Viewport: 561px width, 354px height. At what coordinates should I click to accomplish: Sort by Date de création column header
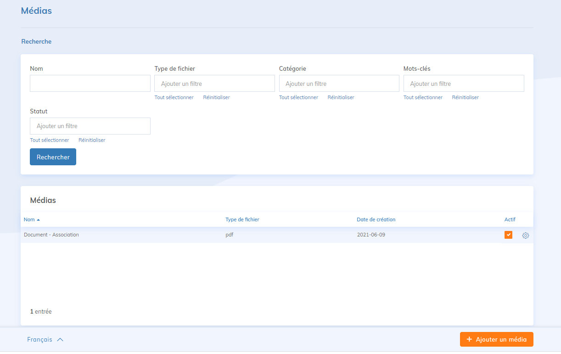376,219
